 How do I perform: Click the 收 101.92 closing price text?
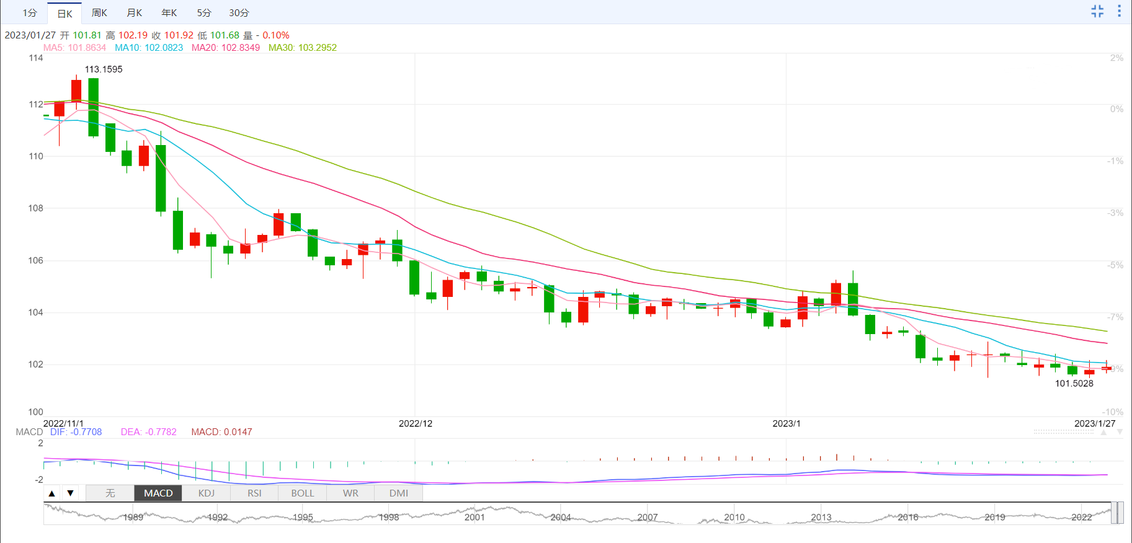point(172,35)
